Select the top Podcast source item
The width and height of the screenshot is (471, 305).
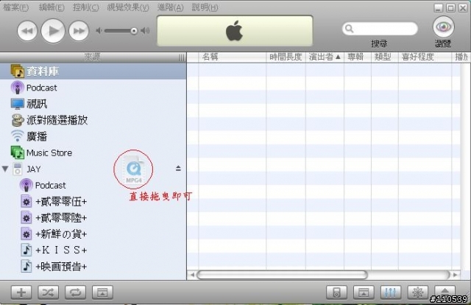click(93, 88)
